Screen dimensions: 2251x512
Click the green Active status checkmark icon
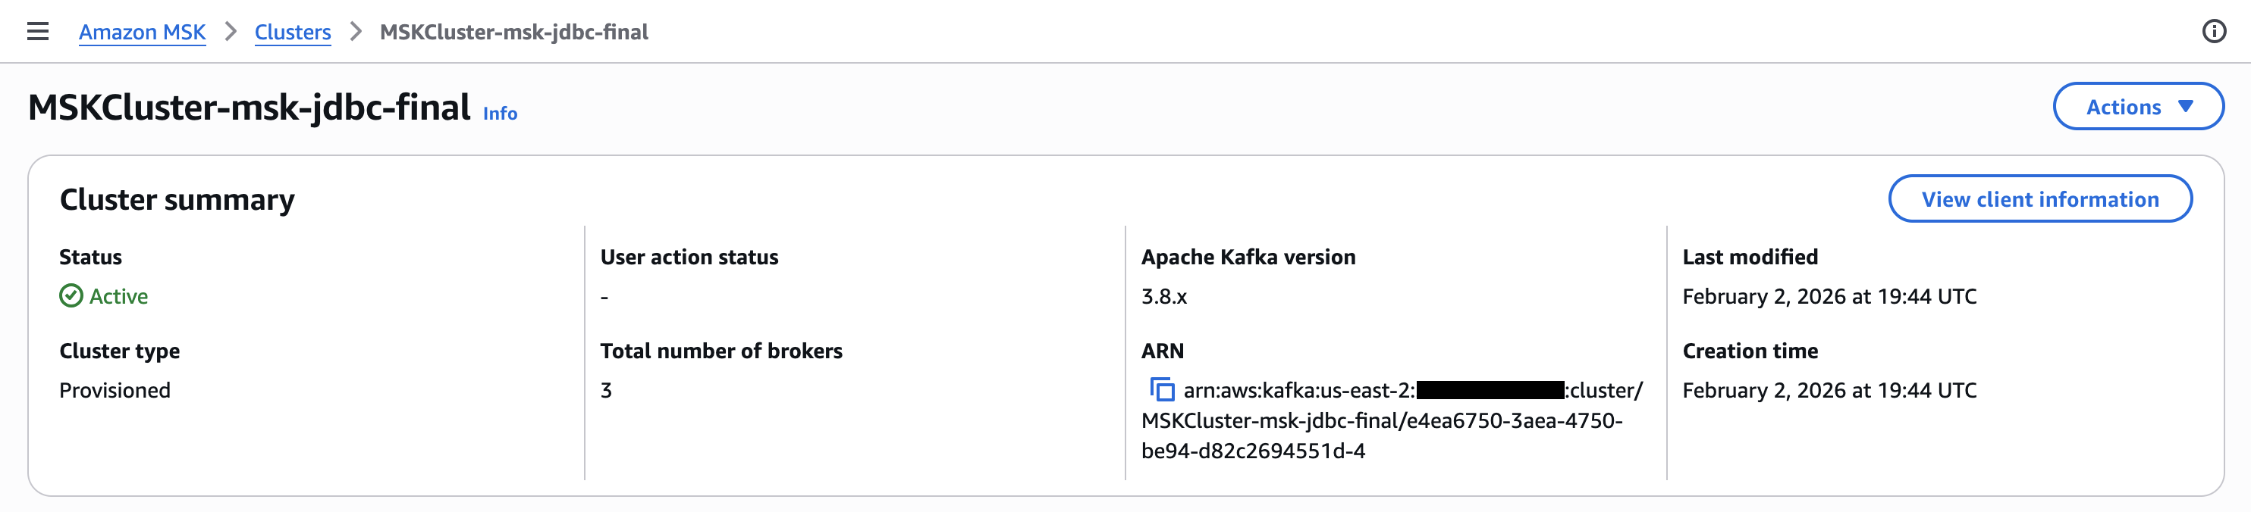[71, 297]
